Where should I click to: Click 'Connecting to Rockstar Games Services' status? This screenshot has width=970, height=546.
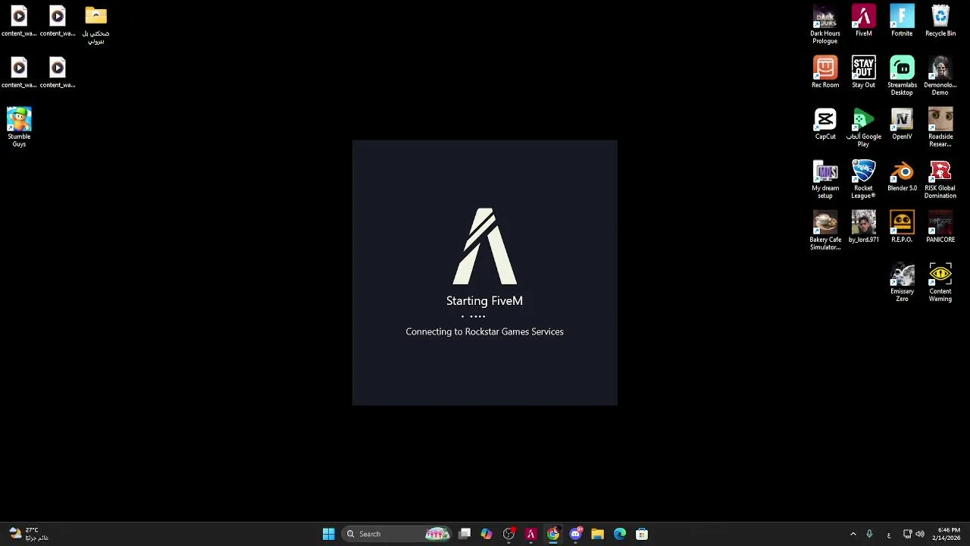tap(484, 331)
